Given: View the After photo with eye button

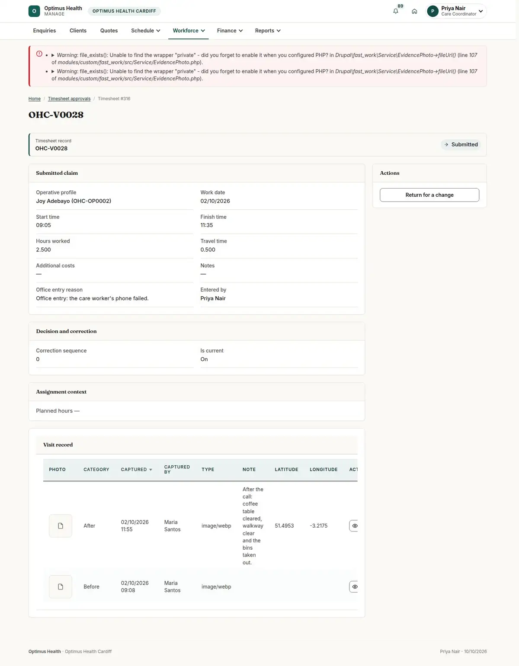Looking at the screenshot, I should 354,526.
